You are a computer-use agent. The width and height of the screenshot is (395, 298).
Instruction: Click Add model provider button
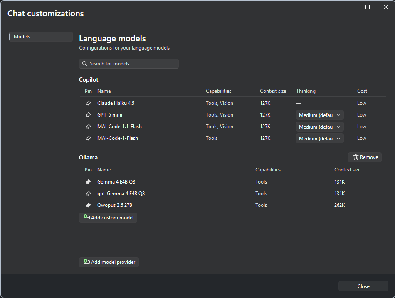(109, 262)
